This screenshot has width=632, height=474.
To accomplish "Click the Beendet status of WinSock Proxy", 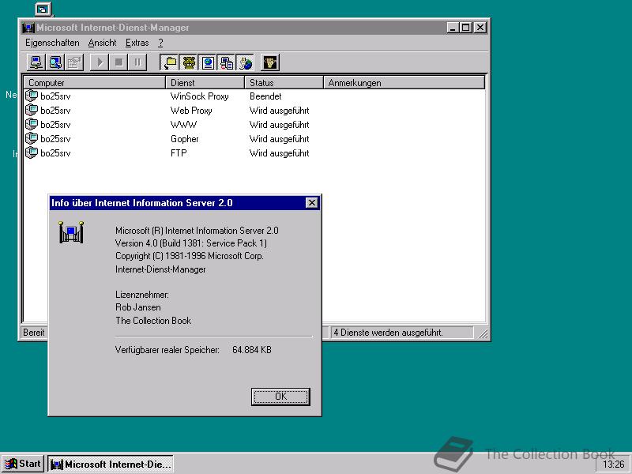I will point(265,96).
